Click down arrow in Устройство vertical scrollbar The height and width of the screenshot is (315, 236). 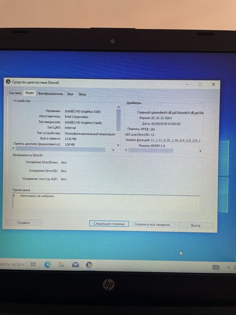click(x=118, y=145)
